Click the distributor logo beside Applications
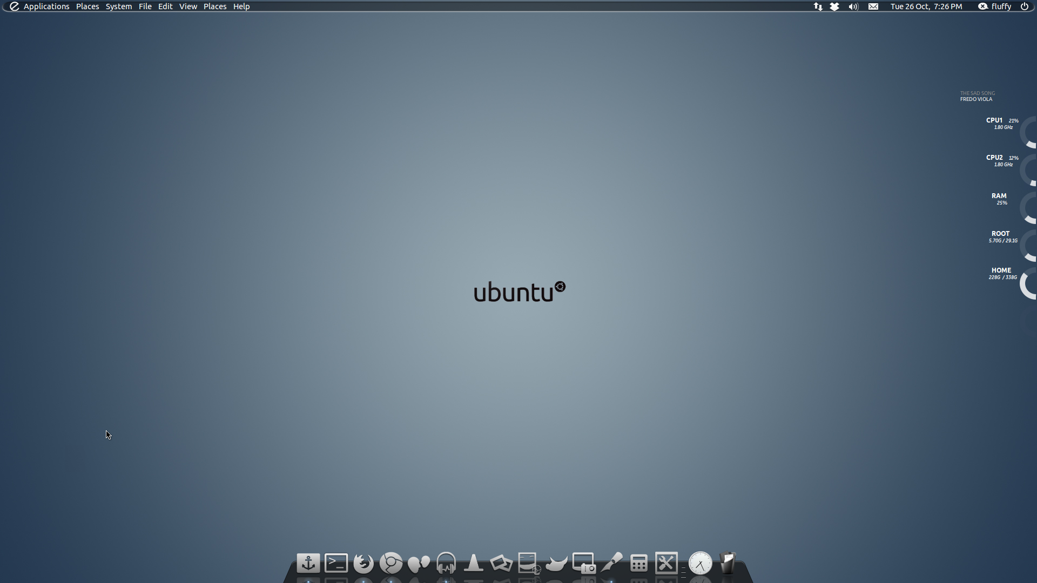Viewport: 1037px width, 583px height. [14, 6]
